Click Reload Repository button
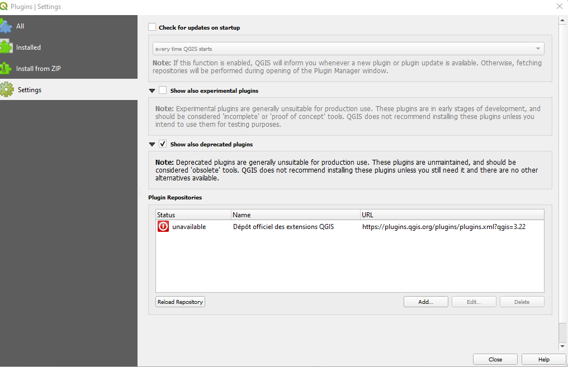 coord(180,302)
